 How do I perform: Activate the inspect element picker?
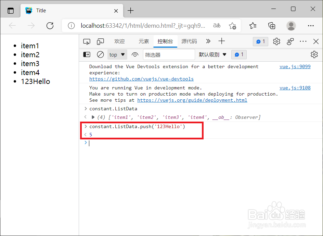pyautogui.click(x=87, y=41)
